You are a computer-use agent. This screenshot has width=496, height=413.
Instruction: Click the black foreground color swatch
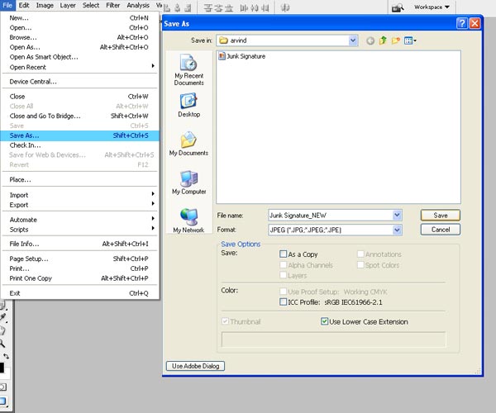(2, 368)
